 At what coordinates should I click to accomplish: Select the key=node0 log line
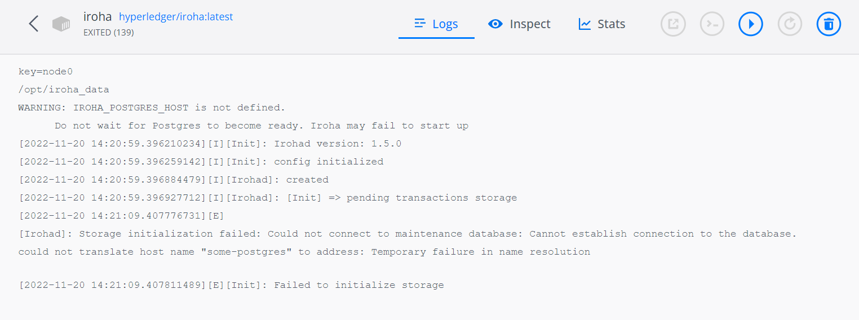[x=46, y=72]
